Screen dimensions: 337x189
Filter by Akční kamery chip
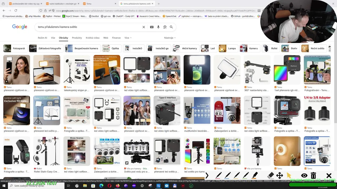click(186, 48)
